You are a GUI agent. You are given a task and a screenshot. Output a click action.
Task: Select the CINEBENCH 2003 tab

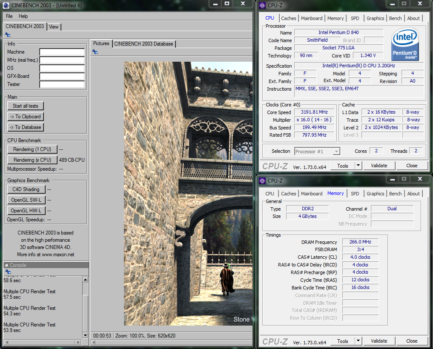25,26
